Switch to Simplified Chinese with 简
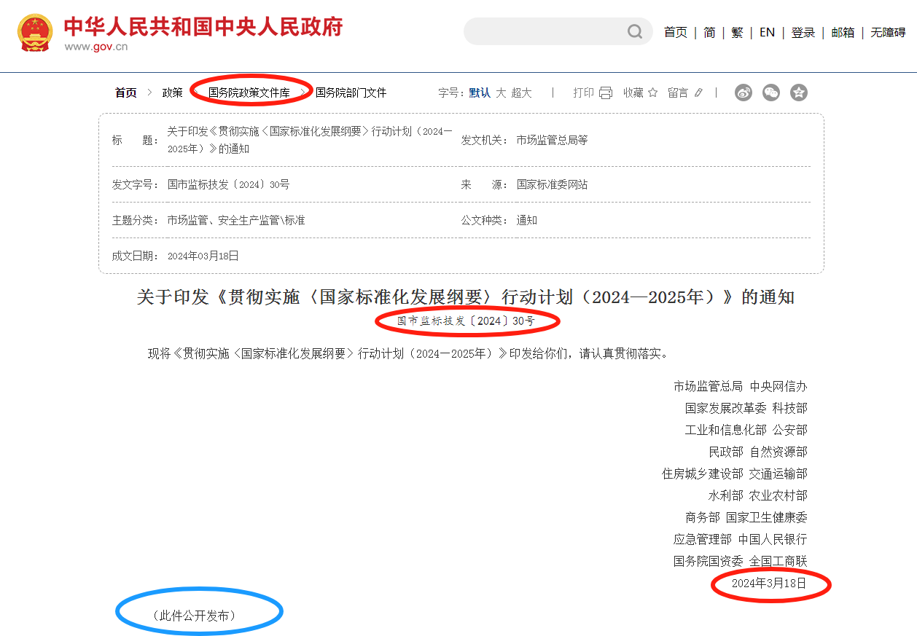 pos(709,32)
